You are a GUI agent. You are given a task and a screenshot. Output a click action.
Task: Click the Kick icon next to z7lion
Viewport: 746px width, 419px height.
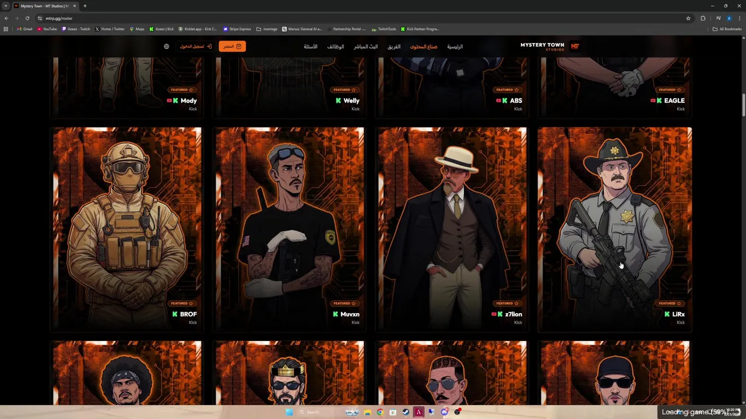500,314
